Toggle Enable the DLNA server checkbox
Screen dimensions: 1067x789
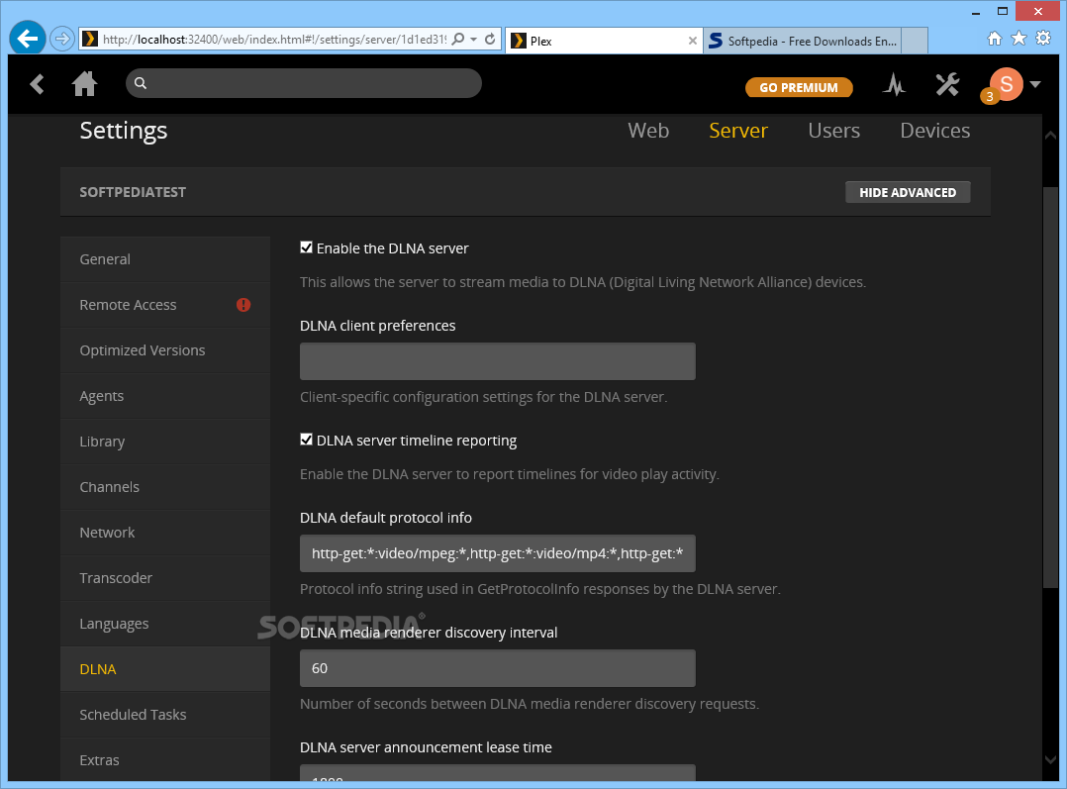point(306,247)
